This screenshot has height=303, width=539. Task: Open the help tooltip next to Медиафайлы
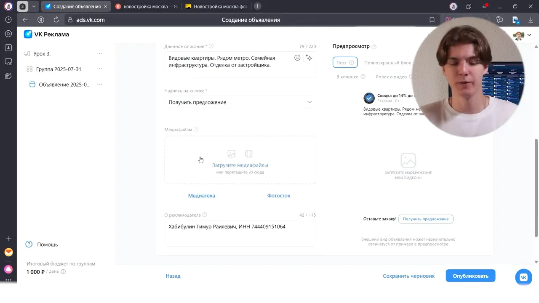pyautogui.click(x=195, y=129)
